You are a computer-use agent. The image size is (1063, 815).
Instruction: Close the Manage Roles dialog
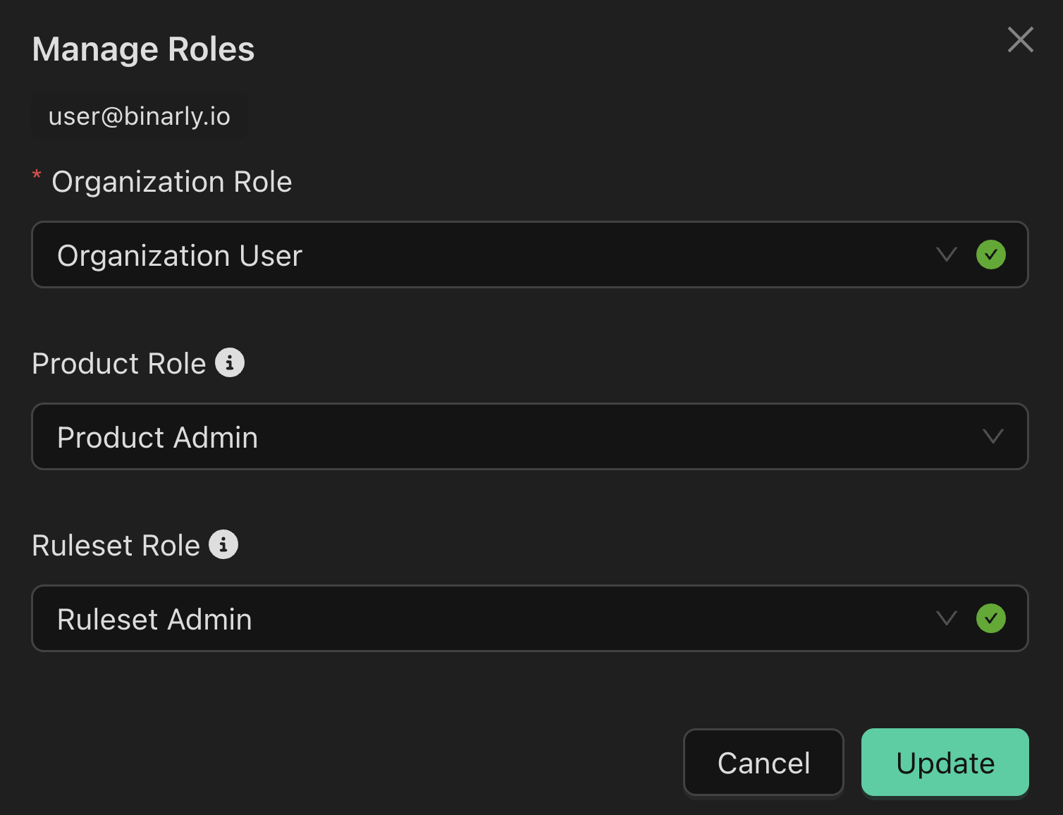click(1020, 40)
